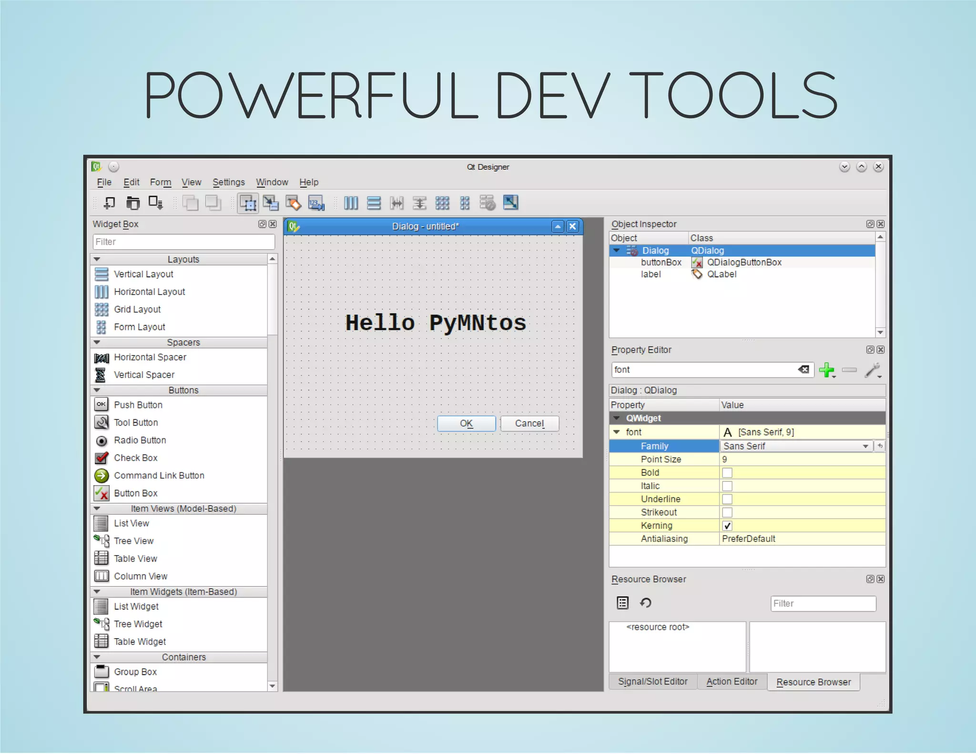
Task: Collapse the font property row
Action: pyautogui.click(x=617, y=432)
